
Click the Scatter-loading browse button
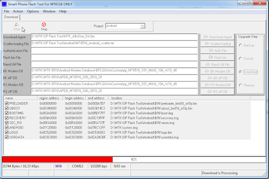[x=217, y=44]
